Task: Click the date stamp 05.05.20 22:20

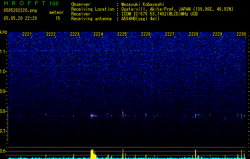Action: tap(20, 18)
